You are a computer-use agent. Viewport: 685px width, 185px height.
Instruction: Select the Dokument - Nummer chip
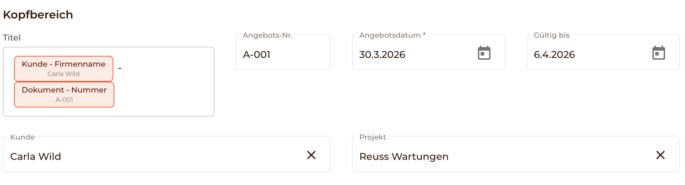[64, 90]
